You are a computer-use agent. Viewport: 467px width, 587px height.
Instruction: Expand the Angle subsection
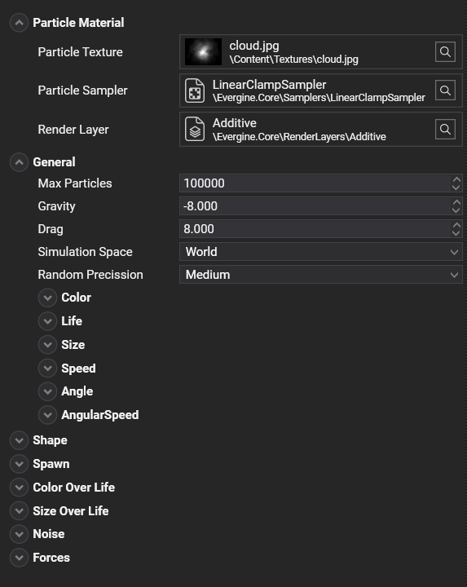pyautogui.click(x=47, y=391)
